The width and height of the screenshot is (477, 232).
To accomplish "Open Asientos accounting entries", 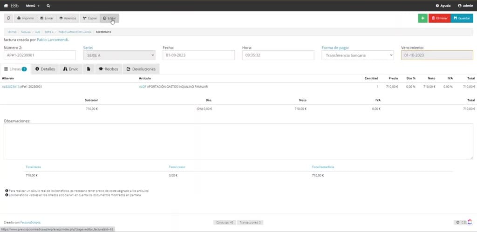I will pyautogui.click(x=68, y=18).
